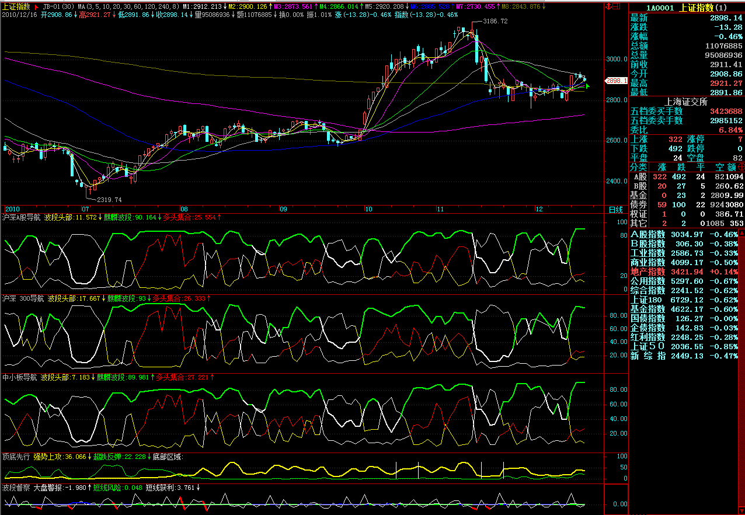Viewport: 745px width, 515px height.
Task: Click the small red window icon beside the anchor
Action: 618,6
